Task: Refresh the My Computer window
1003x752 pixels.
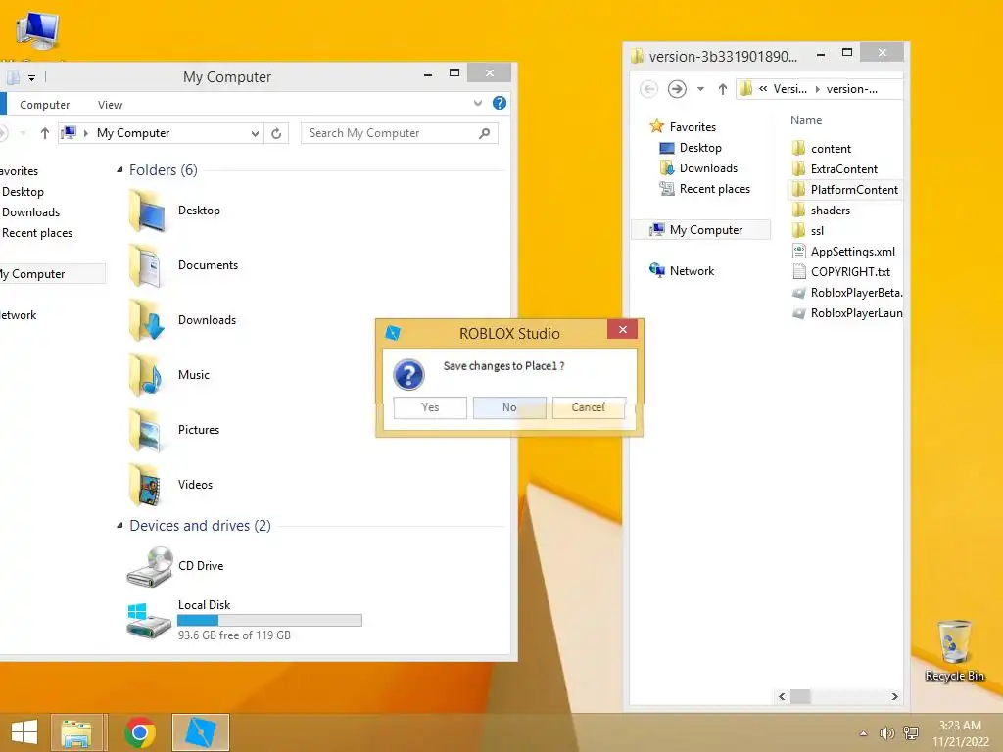Action: (276, 133)
